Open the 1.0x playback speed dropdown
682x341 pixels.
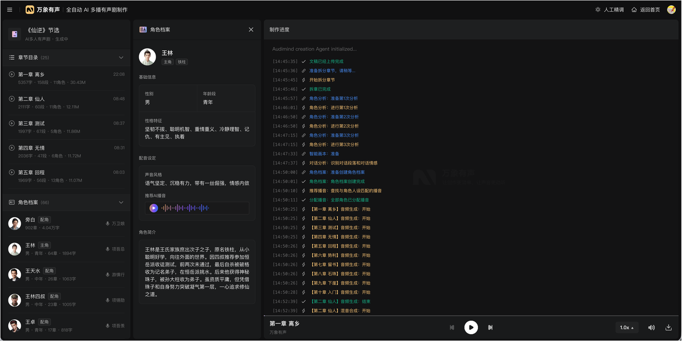(x=627, y=328)
